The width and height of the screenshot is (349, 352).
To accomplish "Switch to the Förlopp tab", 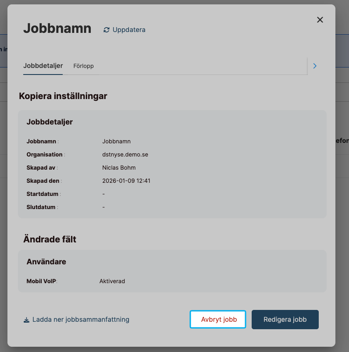I will pyautogui.click(x=83, y=66).
